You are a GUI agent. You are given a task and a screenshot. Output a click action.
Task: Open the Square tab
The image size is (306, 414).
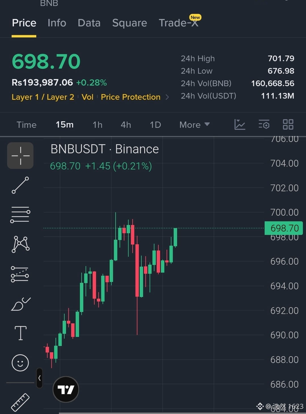click(129, 23)
